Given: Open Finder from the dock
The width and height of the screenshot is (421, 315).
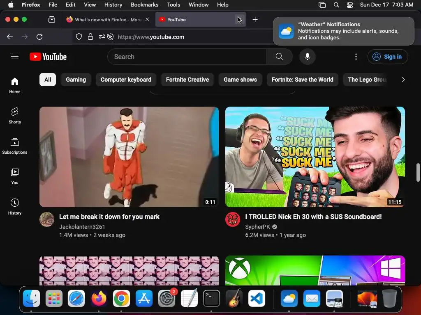Looking at the screenshot, I should [31, 299].
